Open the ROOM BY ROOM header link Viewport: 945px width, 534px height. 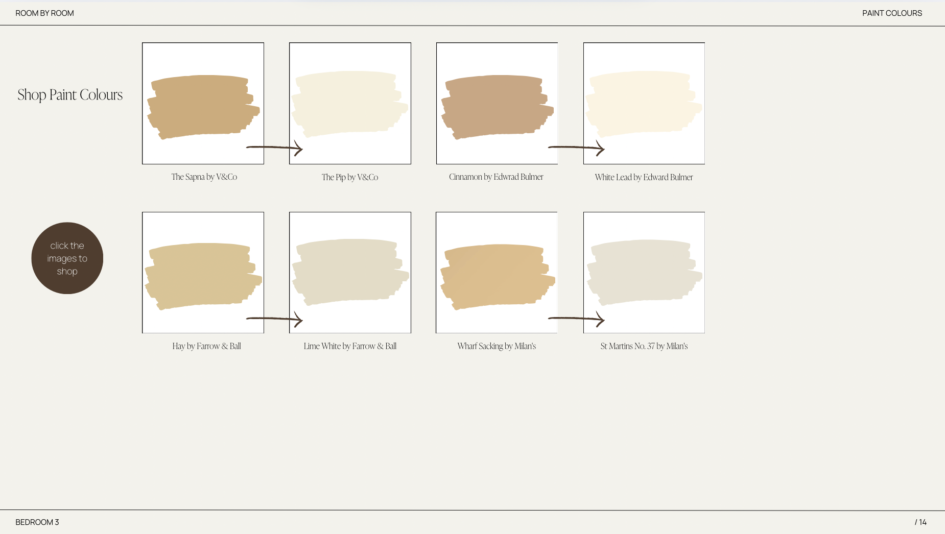coord(44,13)
